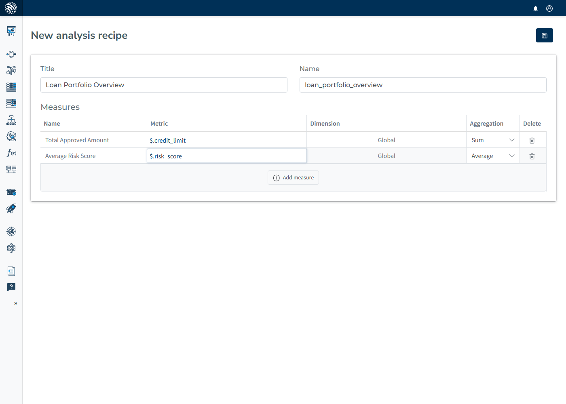Open the rocket launch icon
The height and width of the screenshot is (404, 566).
tap(11, 208)
